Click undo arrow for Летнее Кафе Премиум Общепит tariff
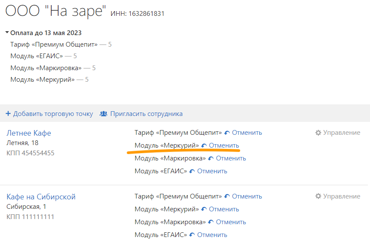 click(227, 133)
